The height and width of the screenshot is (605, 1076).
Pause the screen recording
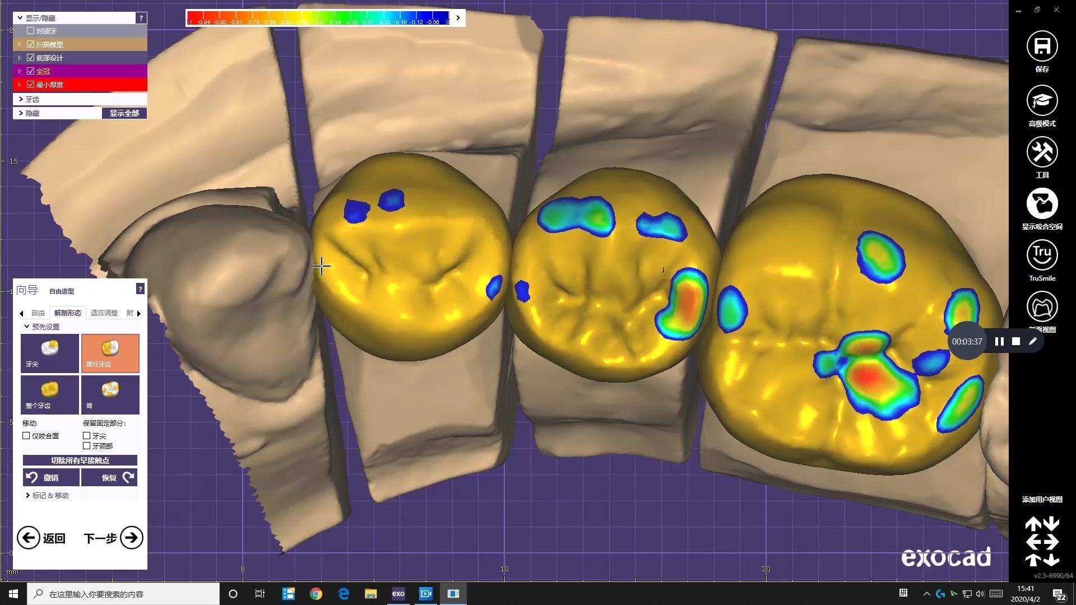coord(999,342)
